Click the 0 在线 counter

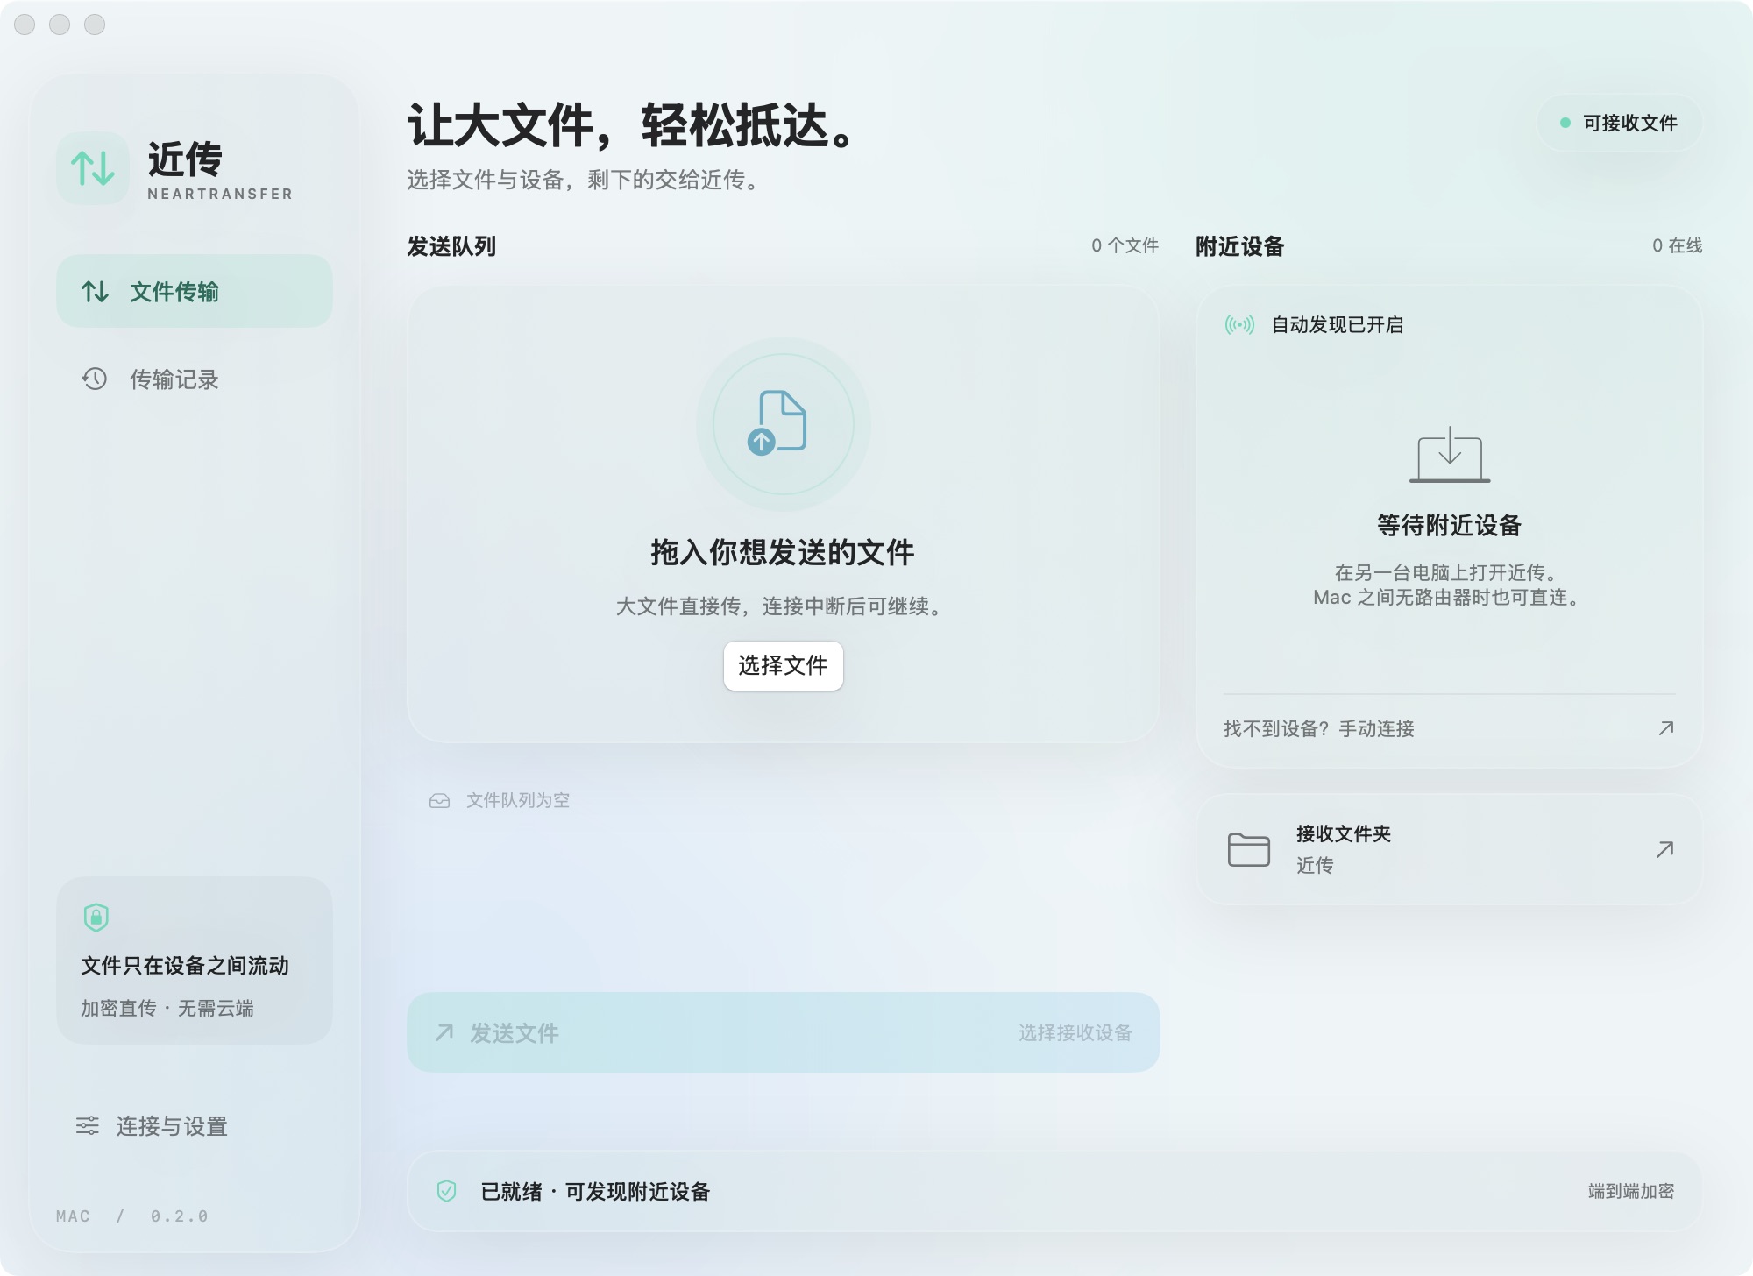(x=1677, y=245)
